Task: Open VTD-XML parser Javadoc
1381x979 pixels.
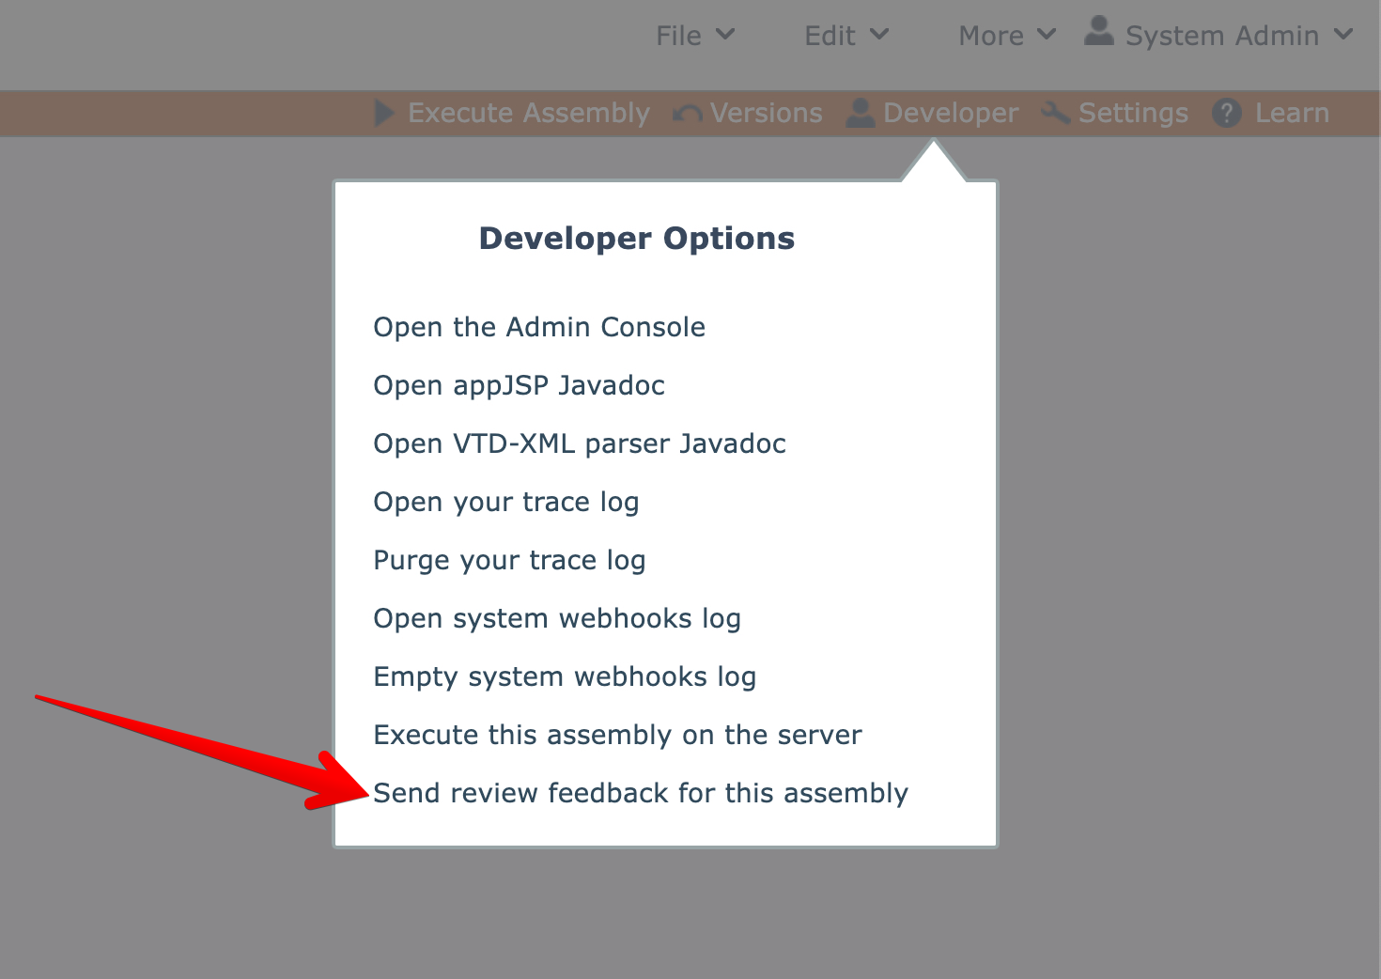Action: click(580, 443)
